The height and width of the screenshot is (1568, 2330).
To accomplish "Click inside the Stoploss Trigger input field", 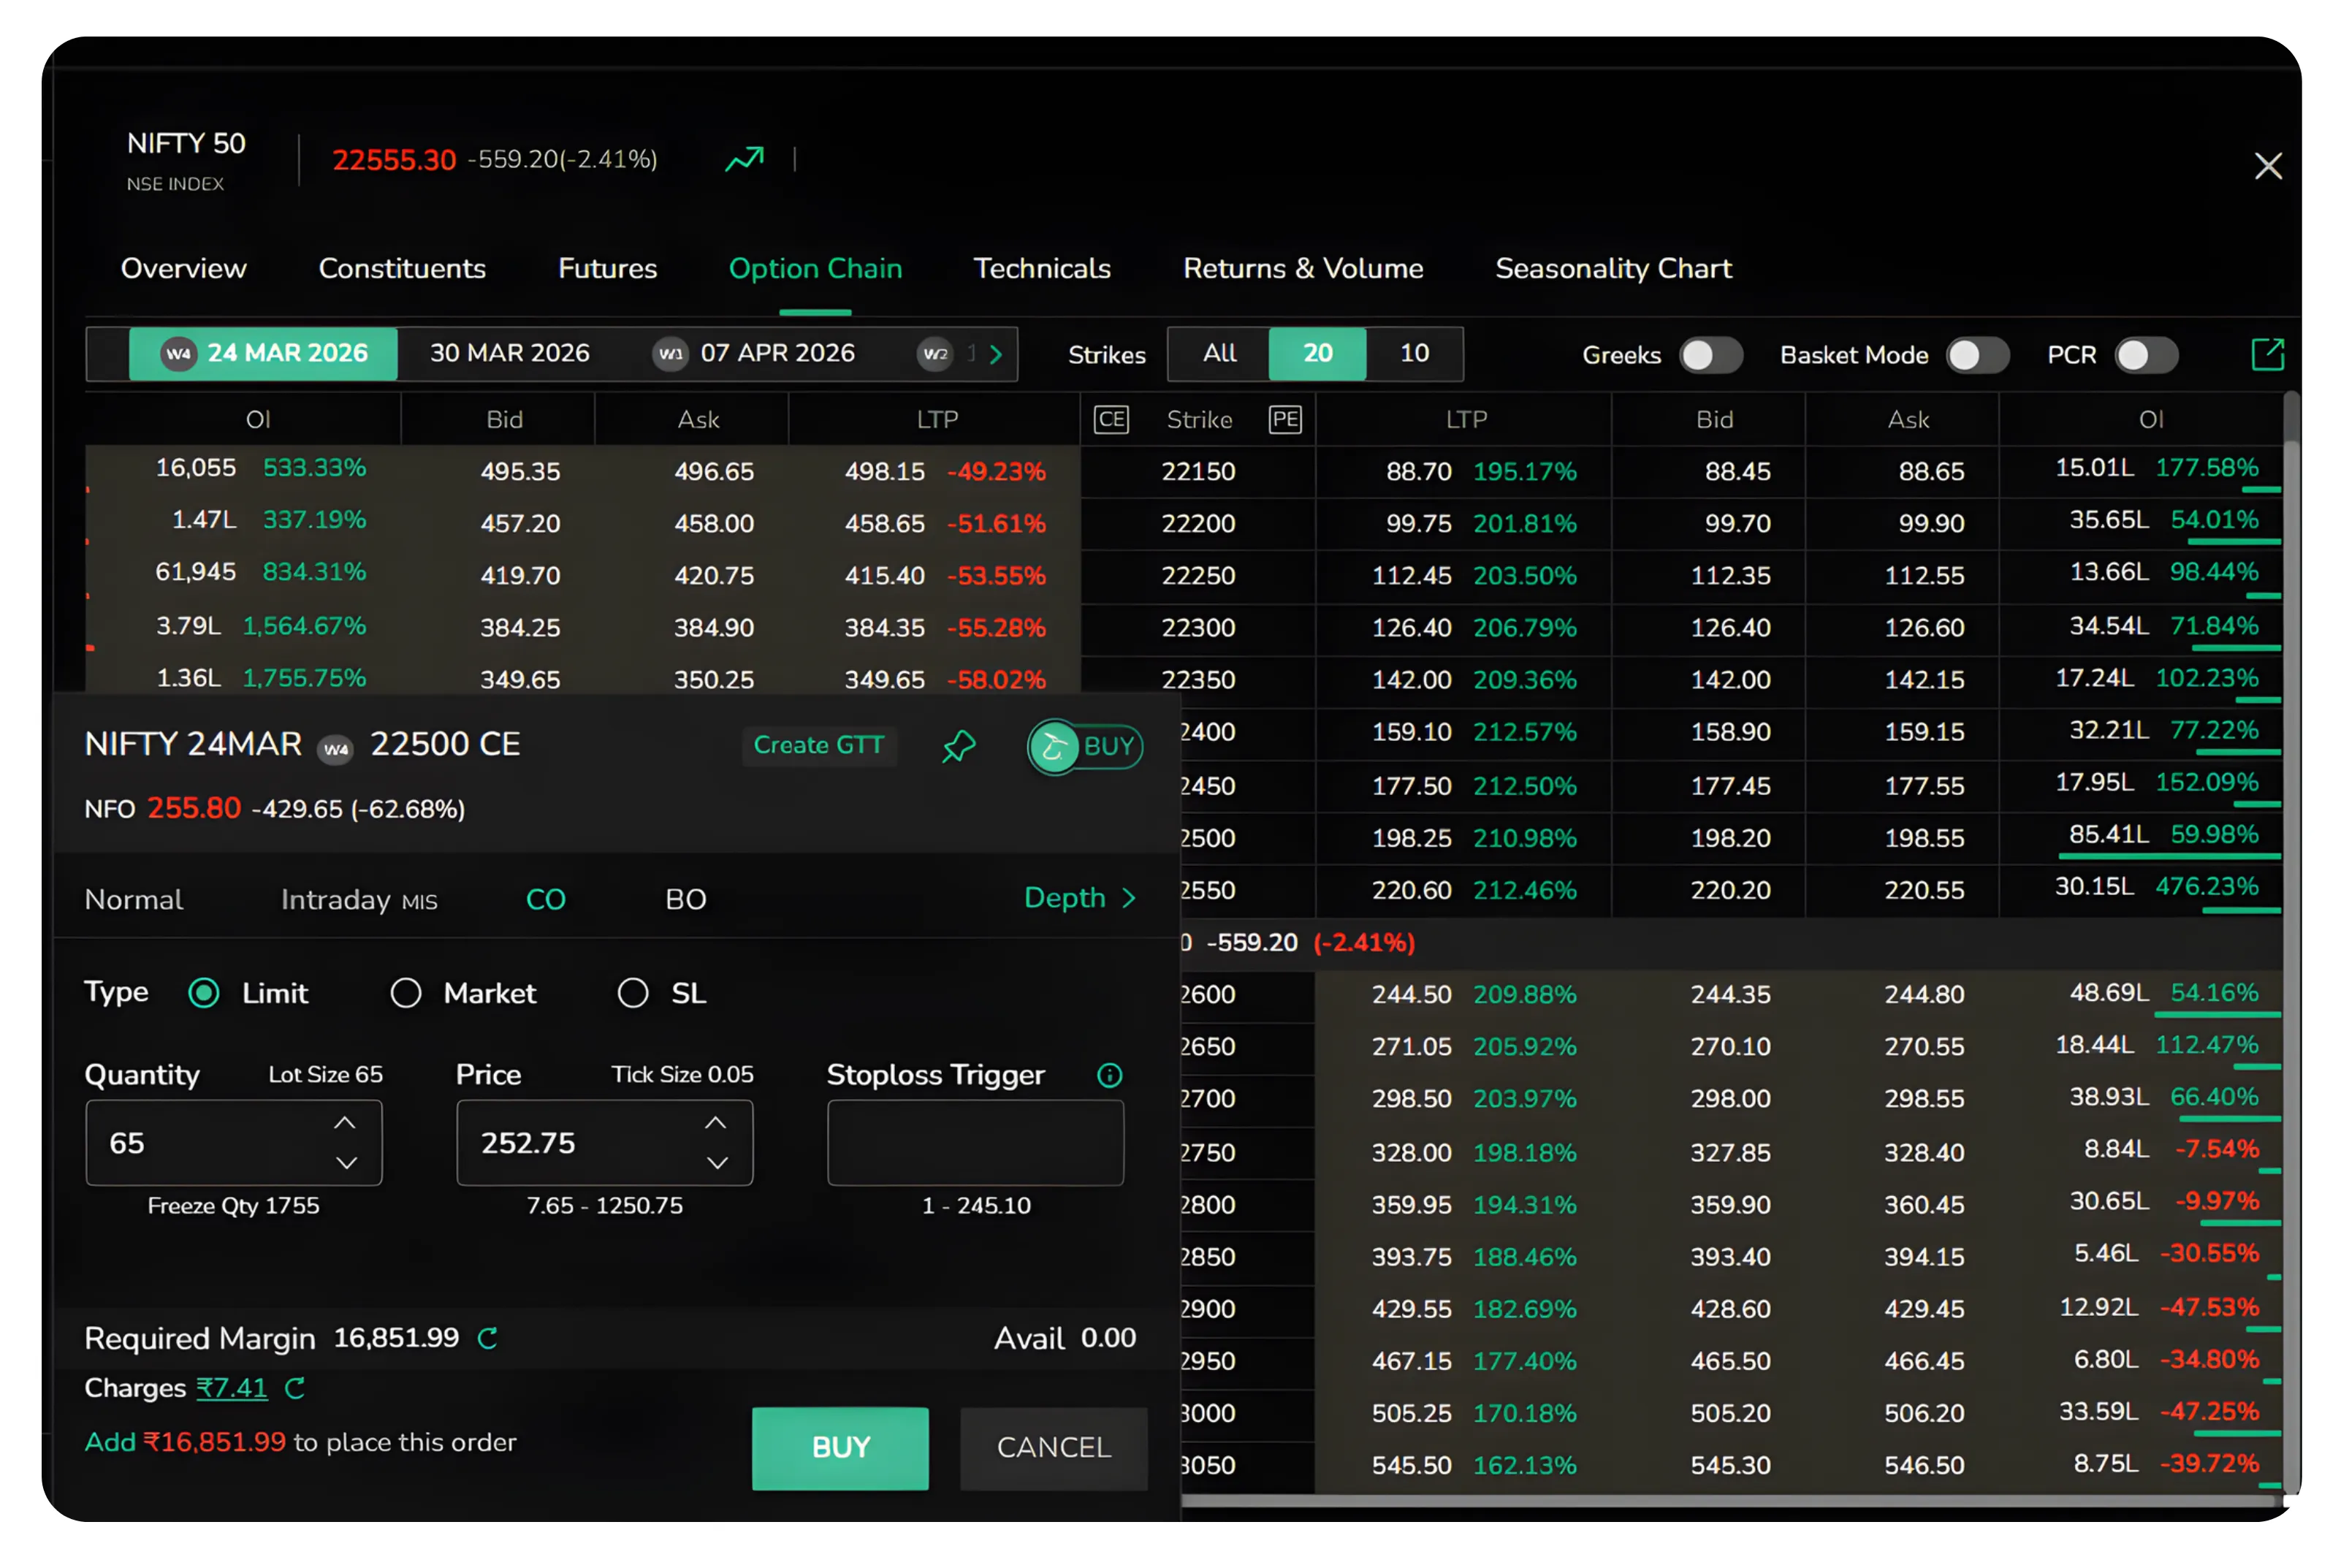I will click(x=975, y=1142).
